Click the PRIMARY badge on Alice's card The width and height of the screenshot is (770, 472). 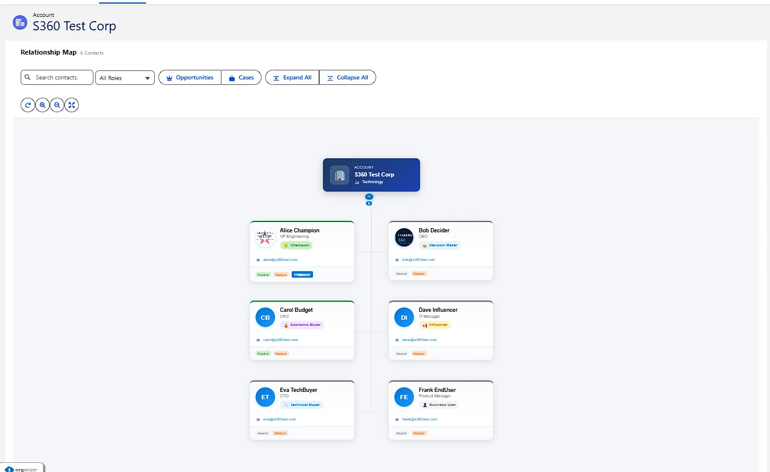(x=302, y=275)
